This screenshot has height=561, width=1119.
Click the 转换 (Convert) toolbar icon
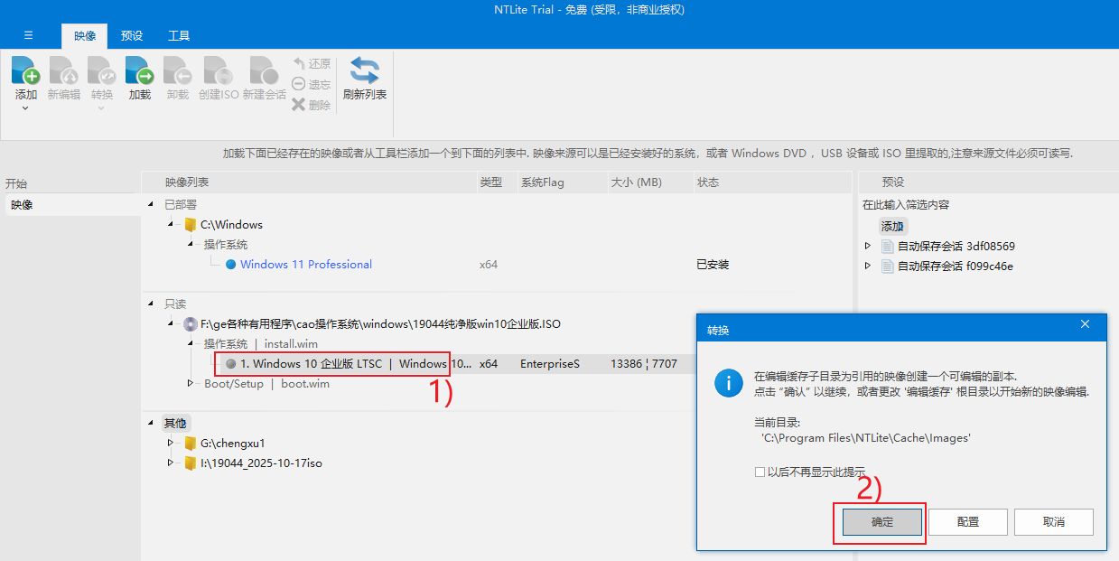101,72
